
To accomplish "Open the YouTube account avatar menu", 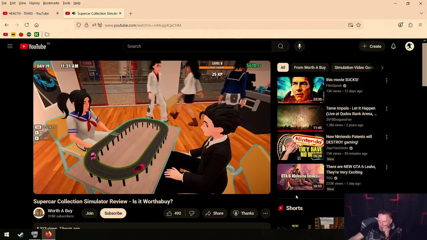I will click(x=410, y=46).
